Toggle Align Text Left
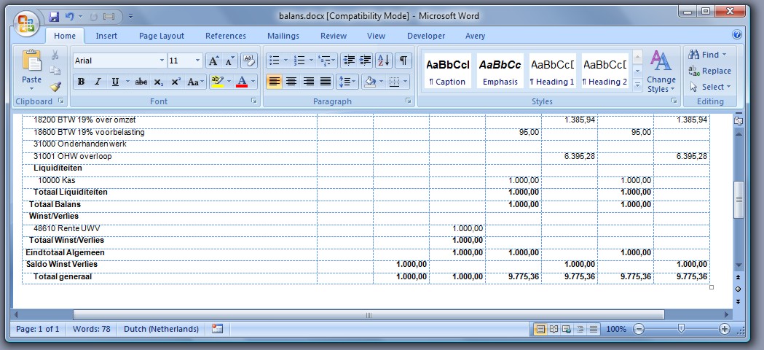The image size is (764, 350). (274, 82)
